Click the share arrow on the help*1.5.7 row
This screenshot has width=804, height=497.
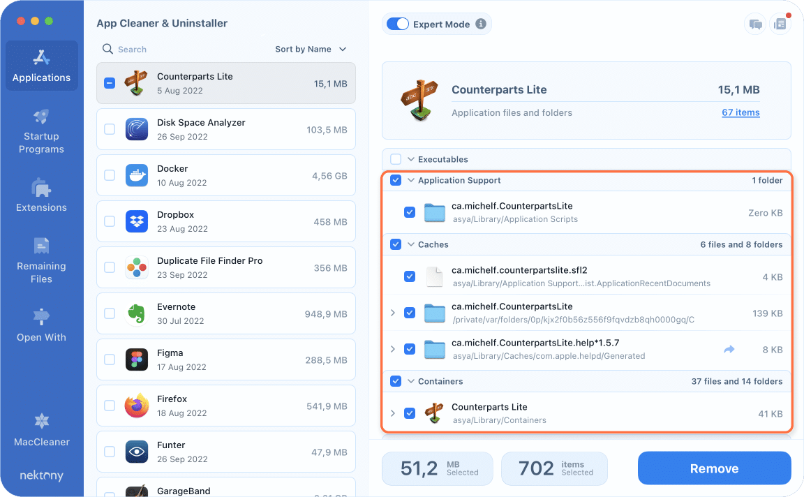[x=729, y=349]
